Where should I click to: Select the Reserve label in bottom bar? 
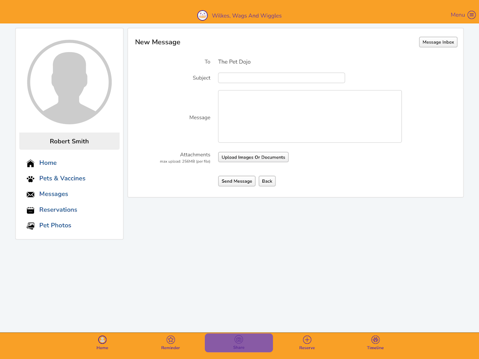click(307, 348)
